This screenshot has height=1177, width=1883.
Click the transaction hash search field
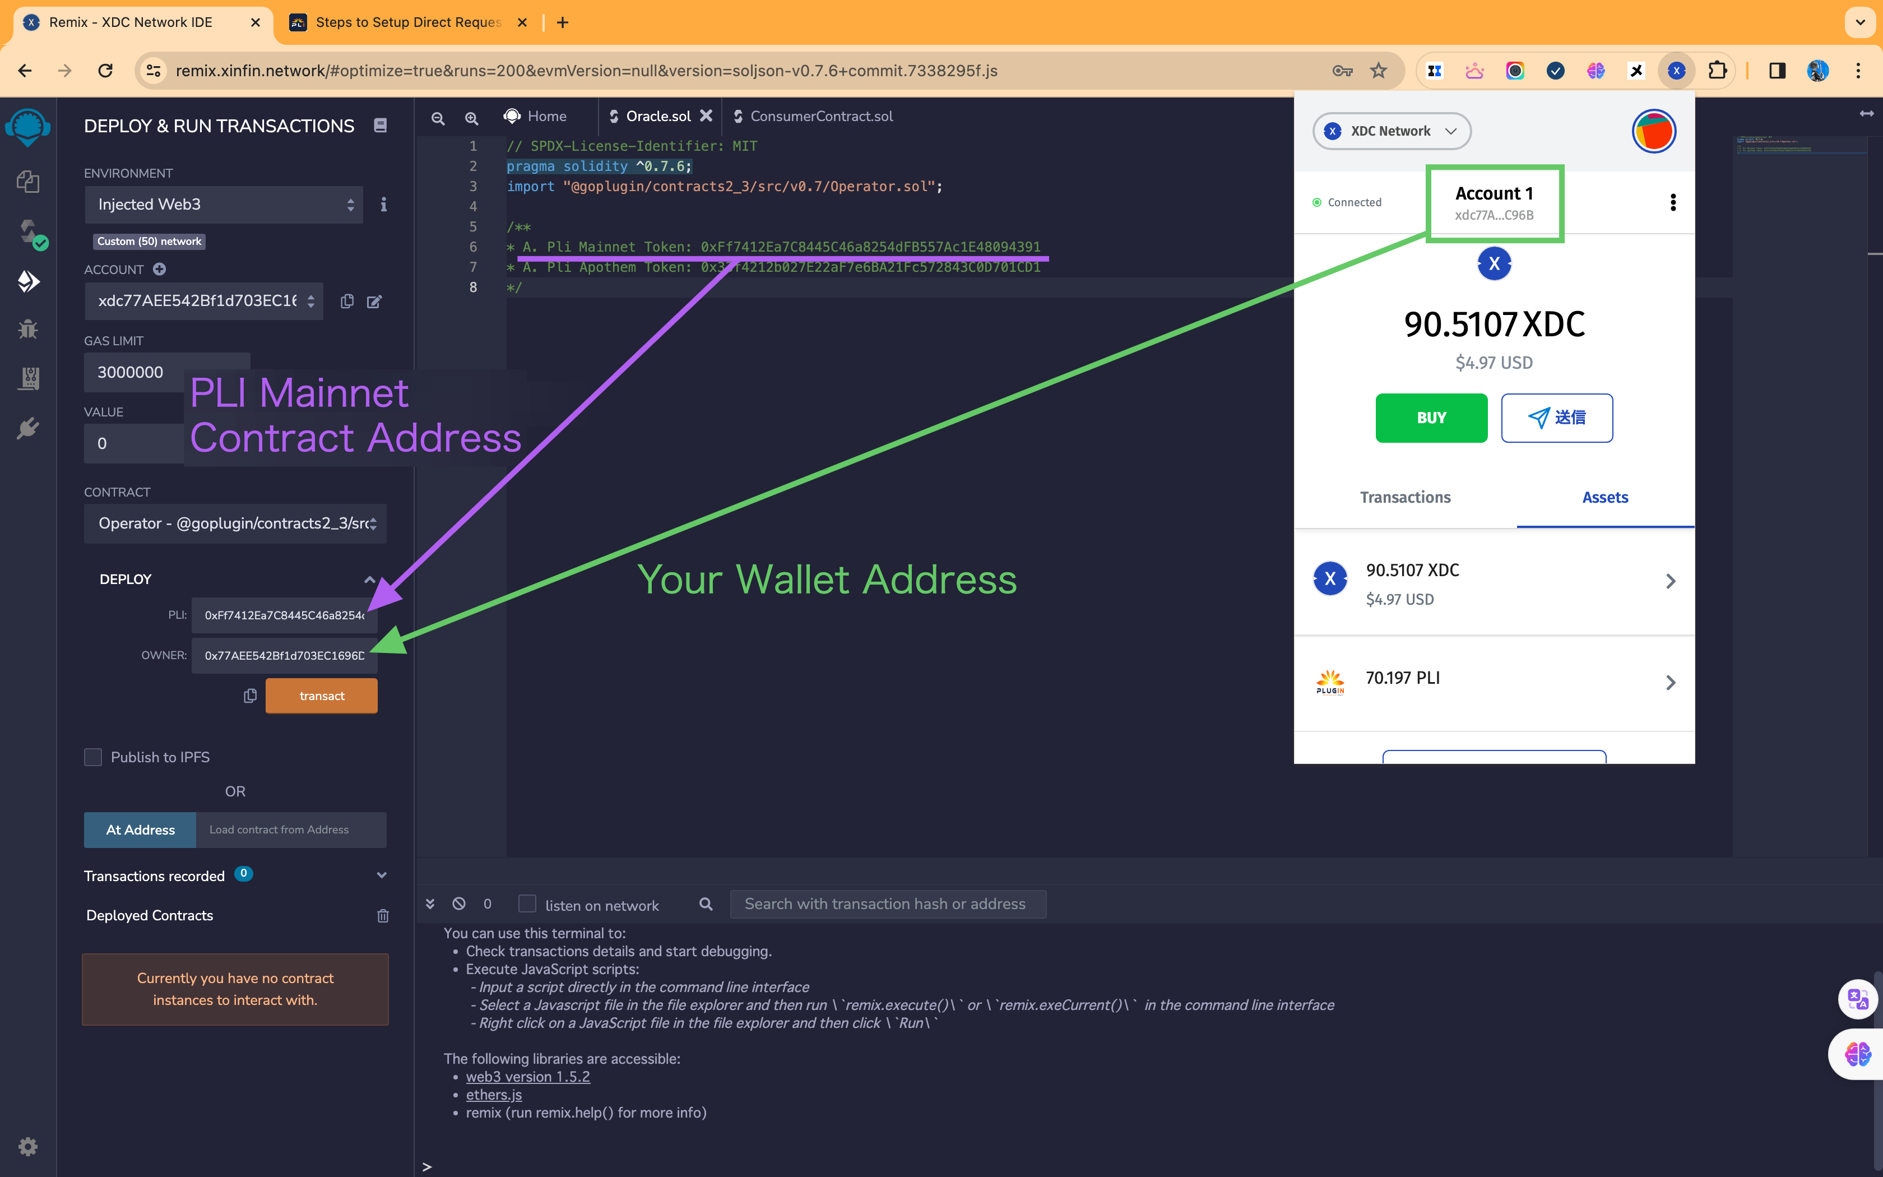pos(887,903)
